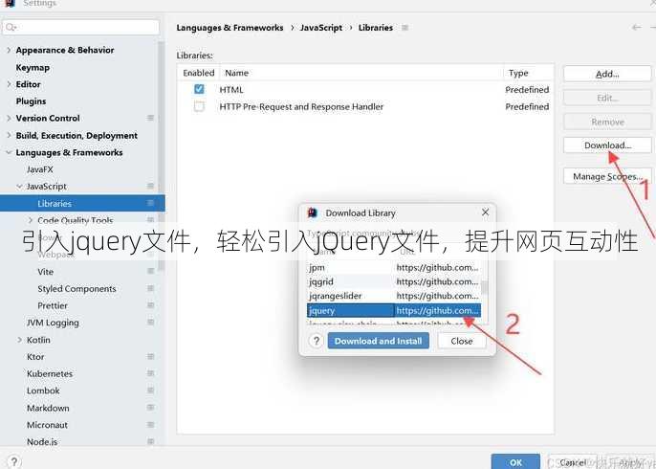
Task: Select Vite settings entry
Action: point(45,272)
